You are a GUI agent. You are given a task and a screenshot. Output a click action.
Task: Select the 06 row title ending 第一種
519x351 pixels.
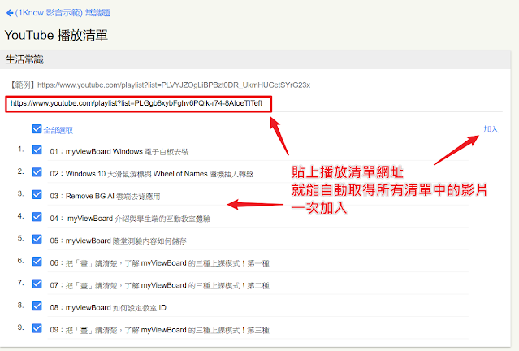pos(159,263)
